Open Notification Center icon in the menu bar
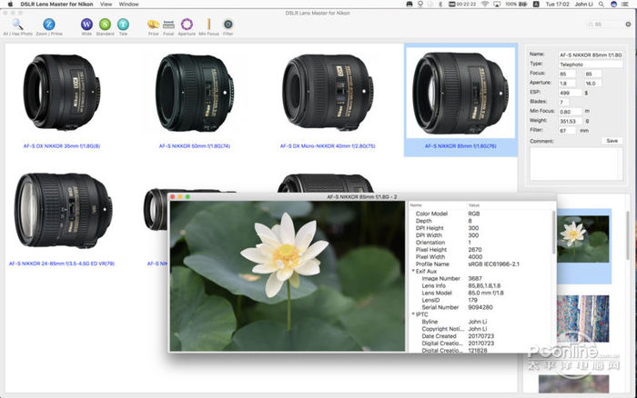637x398 pixels. [626, 4]
